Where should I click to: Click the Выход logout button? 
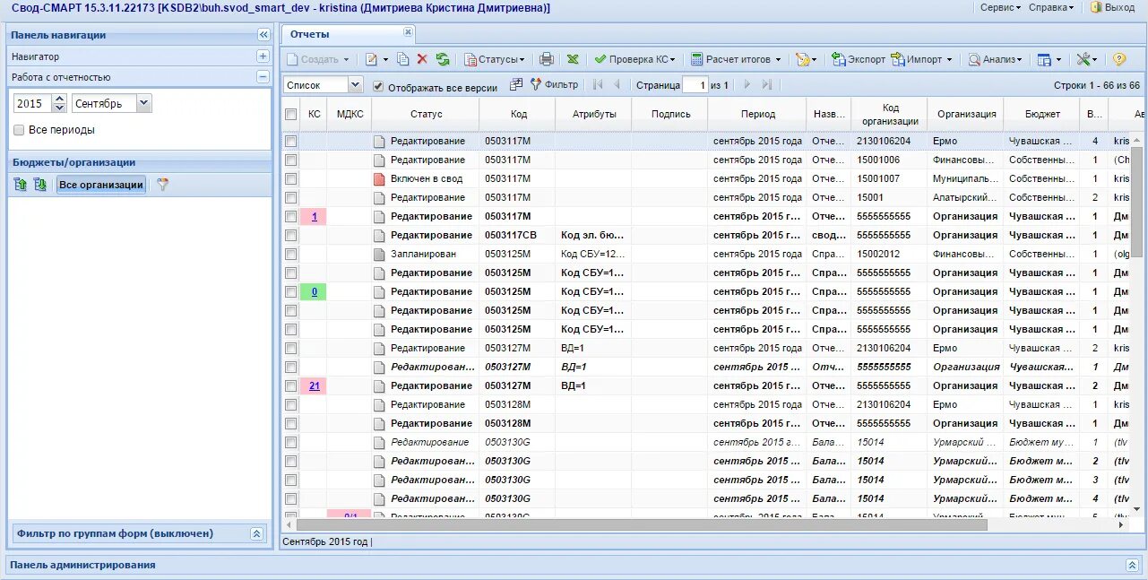coord(1112,7)
